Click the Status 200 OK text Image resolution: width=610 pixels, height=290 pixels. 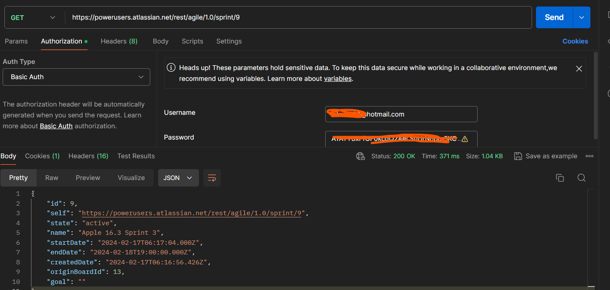tap(393, 156)
